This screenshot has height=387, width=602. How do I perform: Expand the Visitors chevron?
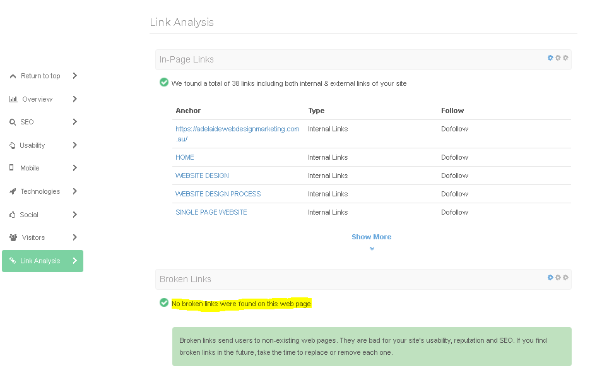75,237
